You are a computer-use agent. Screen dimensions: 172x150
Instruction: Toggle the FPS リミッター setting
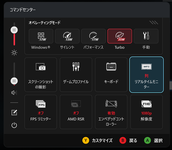41,111
